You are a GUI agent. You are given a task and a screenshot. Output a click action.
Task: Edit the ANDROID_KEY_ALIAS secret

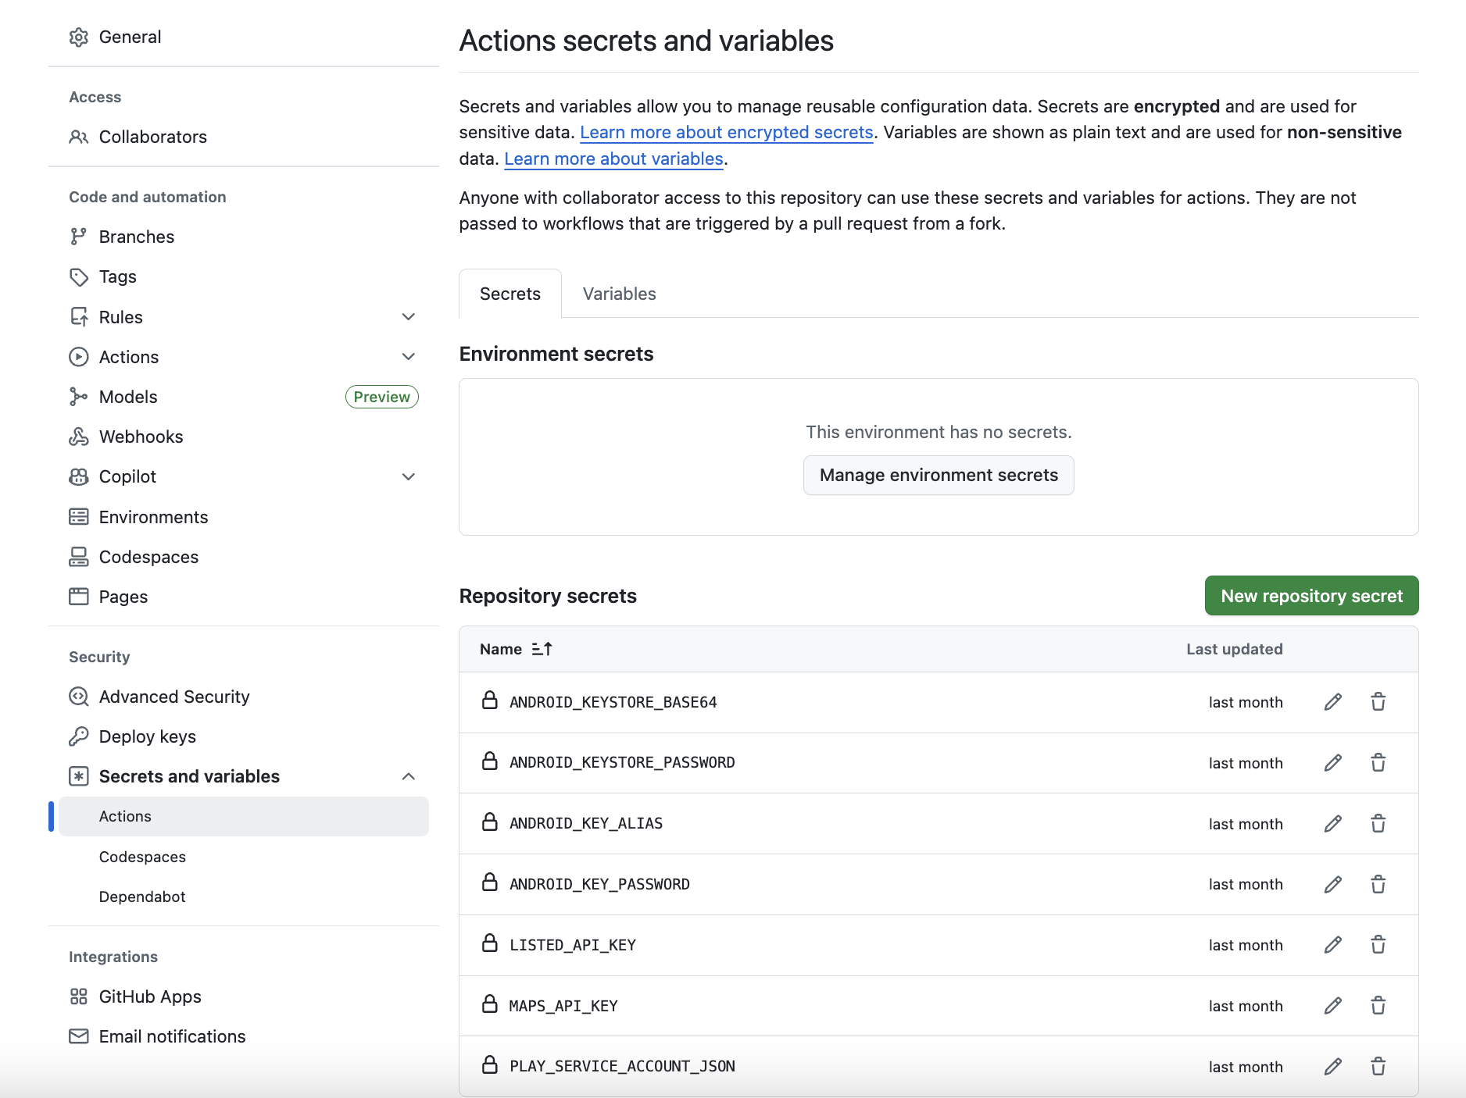coord(1332,824)
